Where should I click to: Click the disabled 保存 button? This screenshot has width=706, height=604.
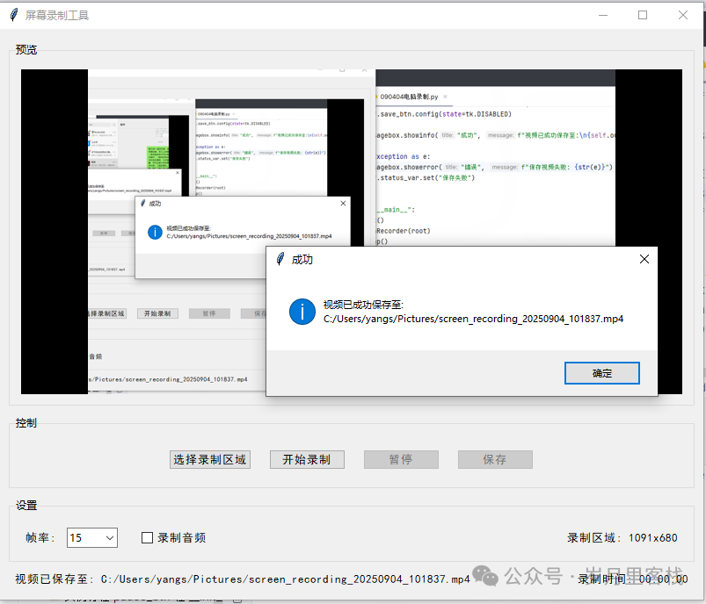(495, 460)
